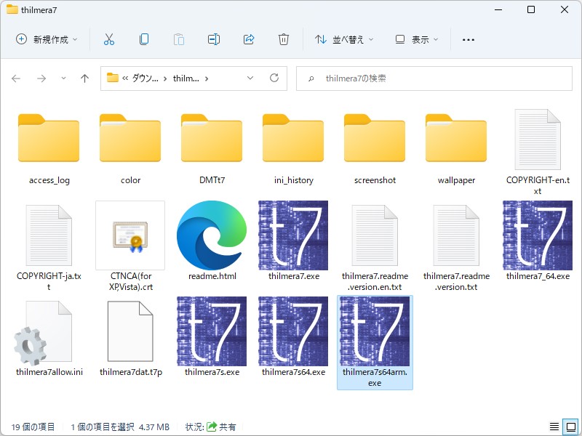Rename the selection with the rename icon

tap(213, 39)
